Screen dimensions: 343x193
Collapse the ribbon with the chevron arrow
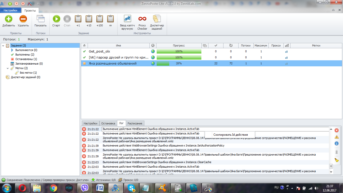tap(333, 10)
